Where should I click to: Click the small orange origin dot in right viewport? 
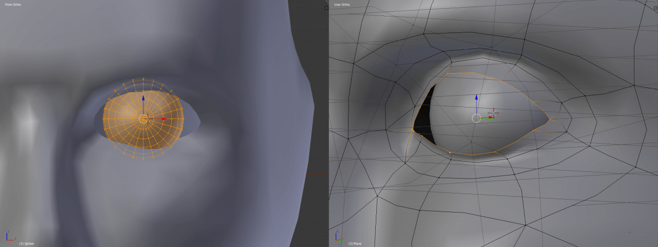[x=629, y=232]
